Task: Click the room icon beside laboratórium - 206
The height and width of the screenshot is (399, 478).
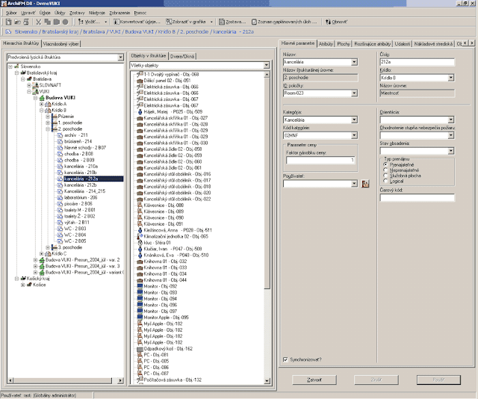Action: pyautogui.click(x=59, y=198)
